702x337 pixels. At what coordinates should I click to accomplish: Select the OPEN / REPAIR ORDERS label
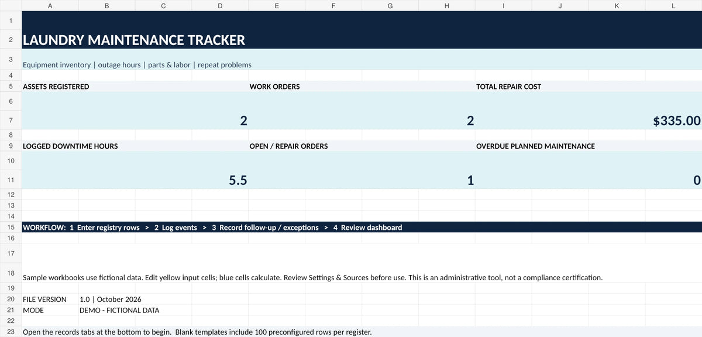[x=288, y=146]
